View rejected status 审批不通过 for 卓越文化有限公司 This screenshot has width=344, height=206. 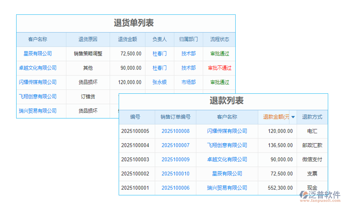219,68
